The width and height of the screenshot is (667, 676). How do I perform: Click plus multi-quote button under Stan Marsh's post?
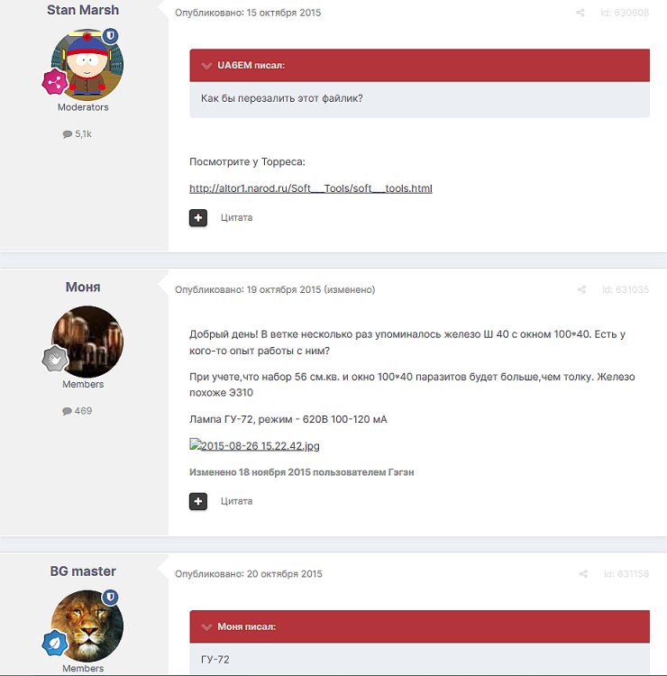click(198, 218)
